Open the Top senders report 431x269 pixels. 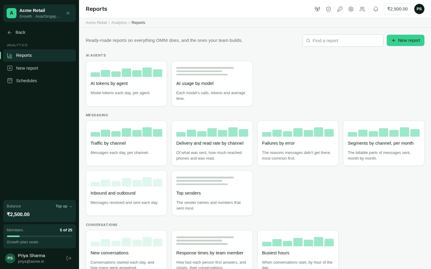(212, 193)
